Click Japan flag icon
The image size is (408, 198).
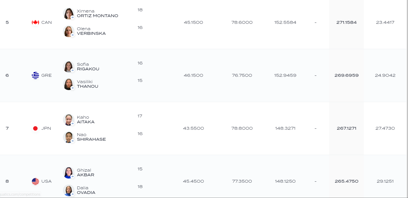pos(35,128)
